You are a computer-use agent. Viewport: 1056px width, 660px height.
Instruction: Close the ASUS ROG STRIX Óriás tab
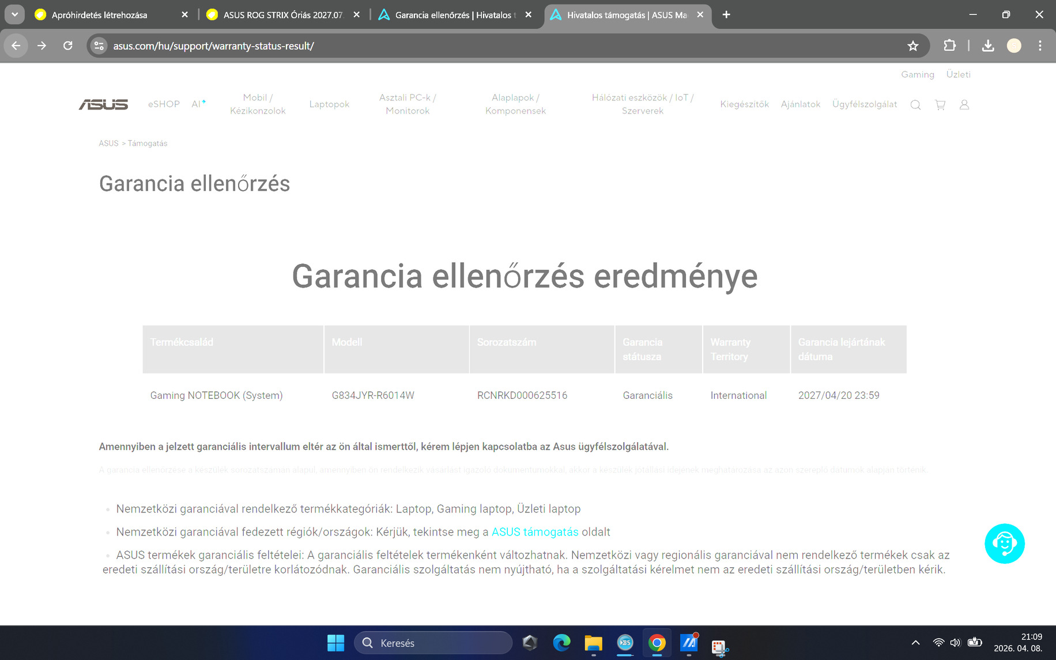pyautogui.click(x=356, y=14)
